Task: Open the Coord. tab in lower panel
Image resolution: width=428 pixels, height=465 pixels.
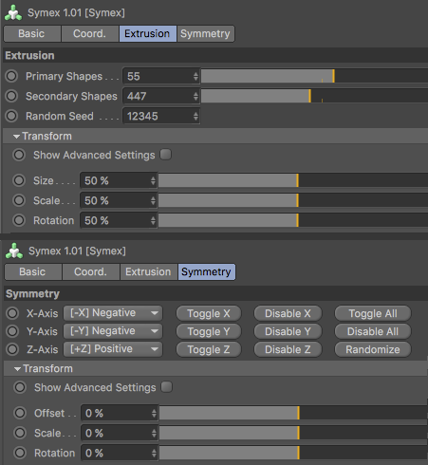Action: tap(91, 271)
